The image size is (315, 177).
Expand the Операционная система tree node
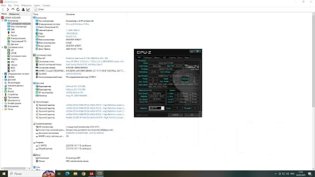click(x=2, y=74)
